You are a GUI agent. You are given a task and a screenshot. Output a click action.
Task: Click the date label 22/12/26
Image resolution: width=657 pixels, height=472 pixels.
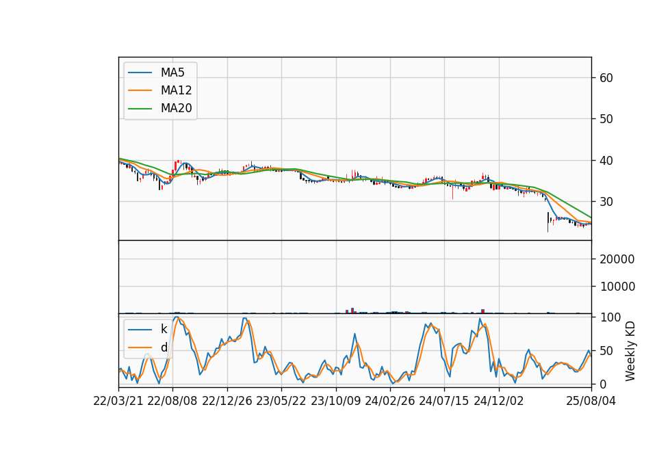[227, 401]
